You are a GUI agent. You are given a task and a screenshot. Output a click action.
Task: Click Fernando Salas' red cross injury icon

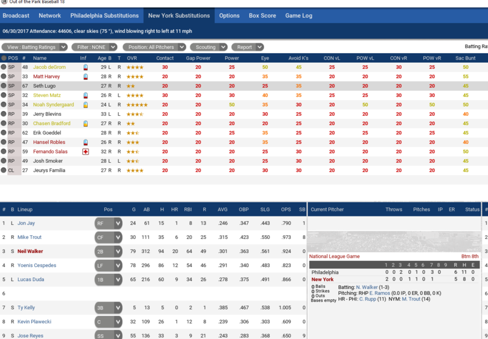(85, 152)
